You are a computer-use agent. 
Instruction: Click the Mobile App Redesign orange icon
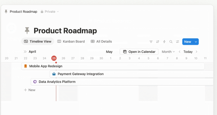click(26, 66)
